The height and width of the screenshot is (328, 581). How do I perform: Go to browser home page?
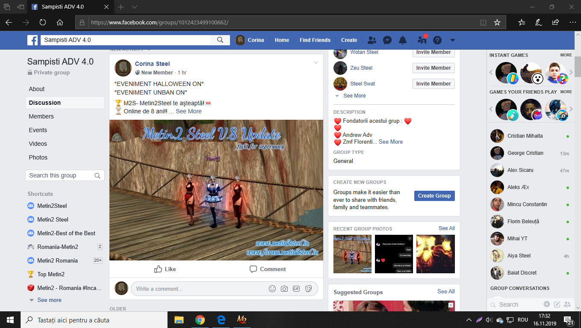pos(60,22)
